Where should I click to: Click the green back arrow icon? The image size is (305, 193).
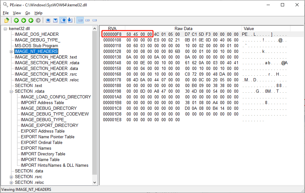31,21
